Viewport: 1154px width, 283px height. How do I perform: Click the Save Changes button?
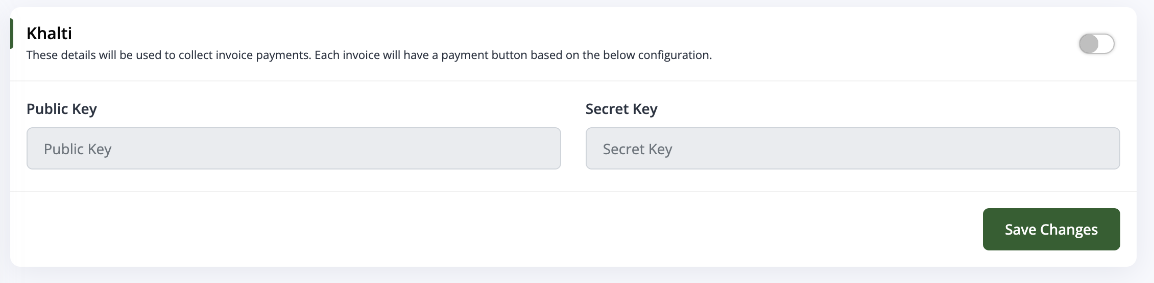(x=1051, y=230)
